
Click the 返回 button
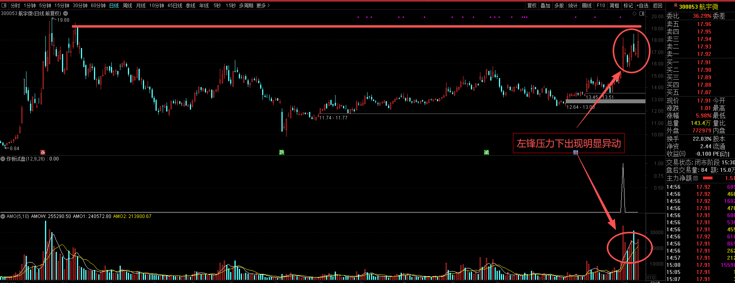pos(658,6)
